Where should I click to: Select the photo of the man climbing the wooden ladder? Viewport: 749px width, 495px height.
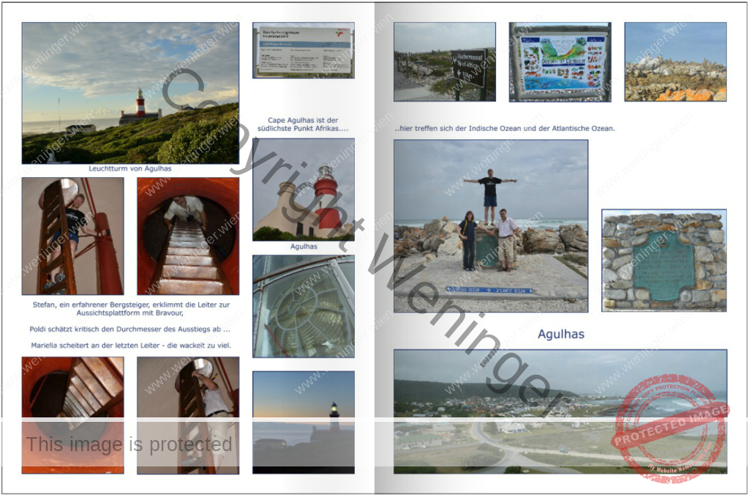point(72,237)
